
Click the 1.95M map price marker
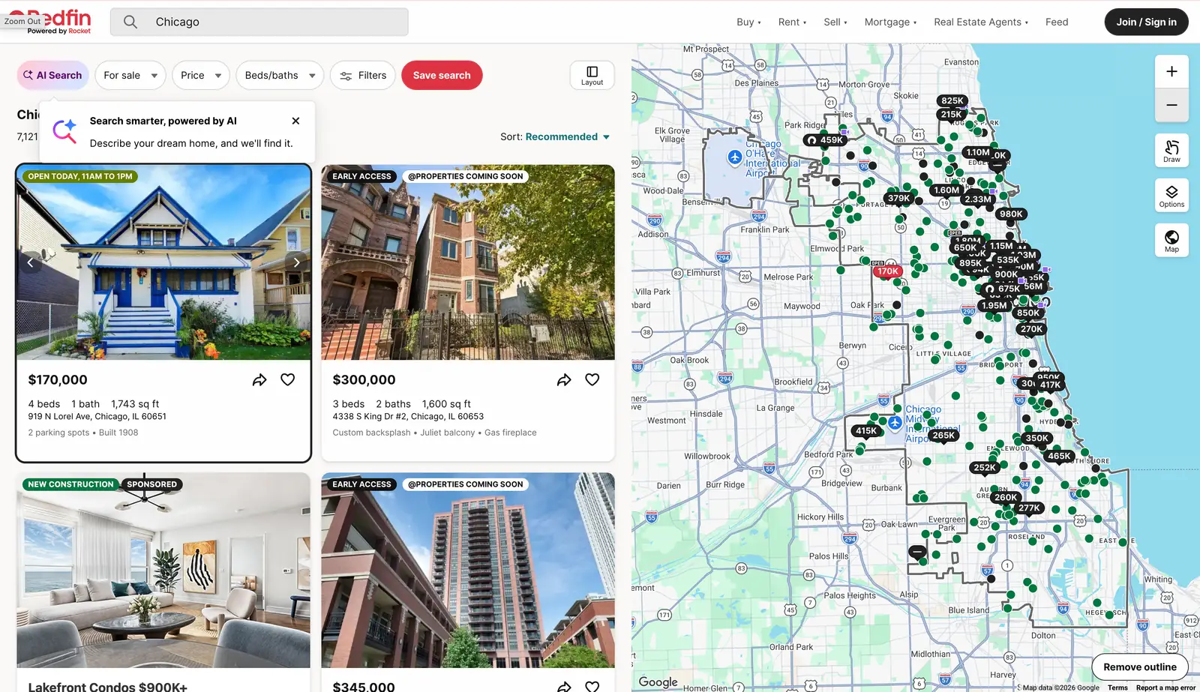[x=994, y=306]
